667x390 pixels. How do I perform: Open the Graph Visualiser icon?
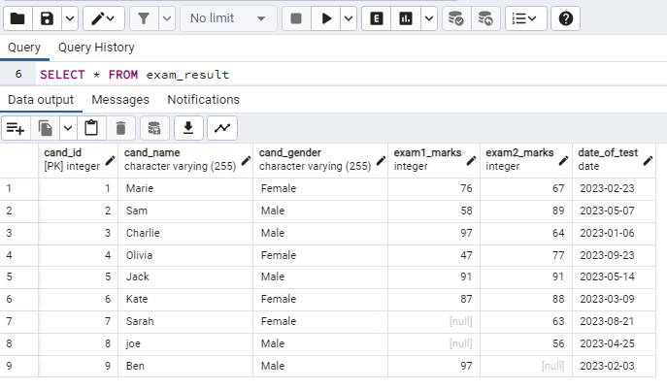pyautogui.click(x=222, y=128)
